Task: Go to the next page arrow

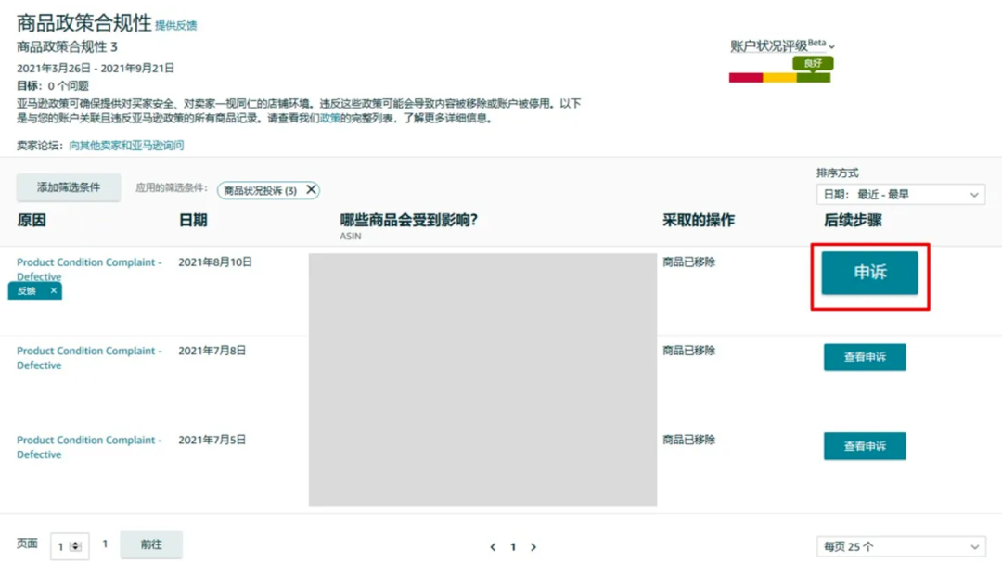Action: pyautogui.click(x=533, y=547)
